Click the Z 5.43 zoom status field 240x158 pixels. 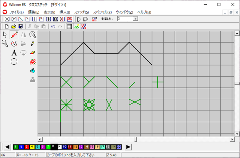point(114,155)
